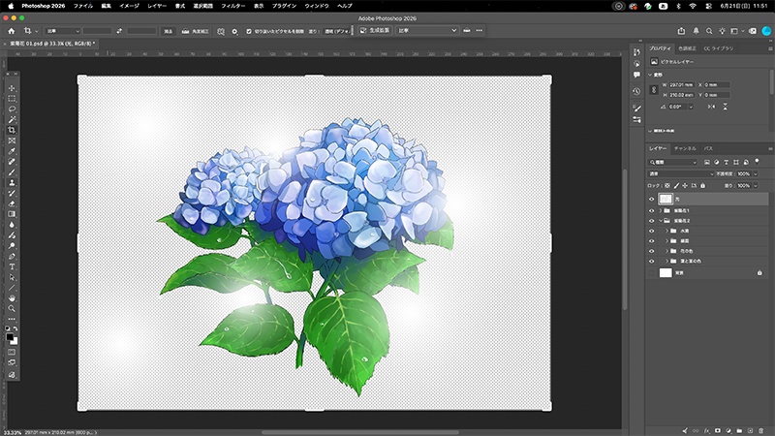
Task: Select the Blur tool
Action: tap(12, 225)
